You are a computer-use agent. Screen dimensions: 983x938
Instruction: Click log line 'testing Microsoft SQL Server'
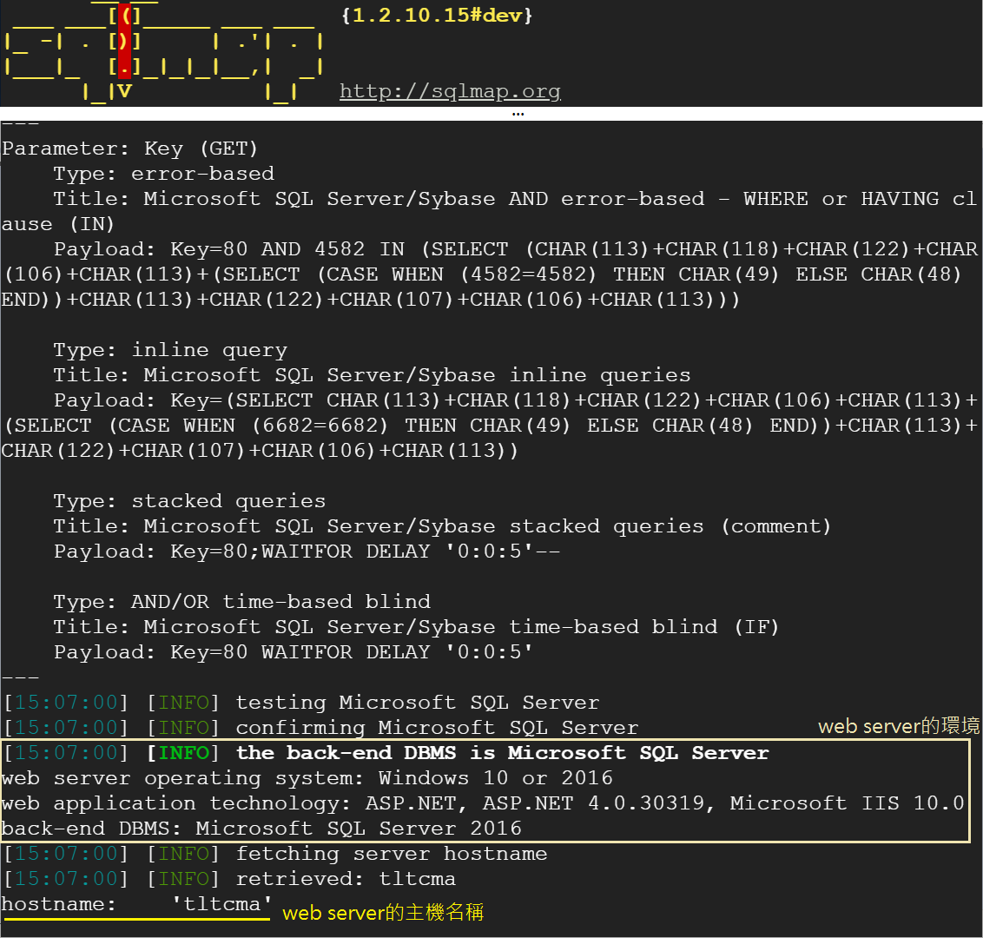(x=418, y=703)
